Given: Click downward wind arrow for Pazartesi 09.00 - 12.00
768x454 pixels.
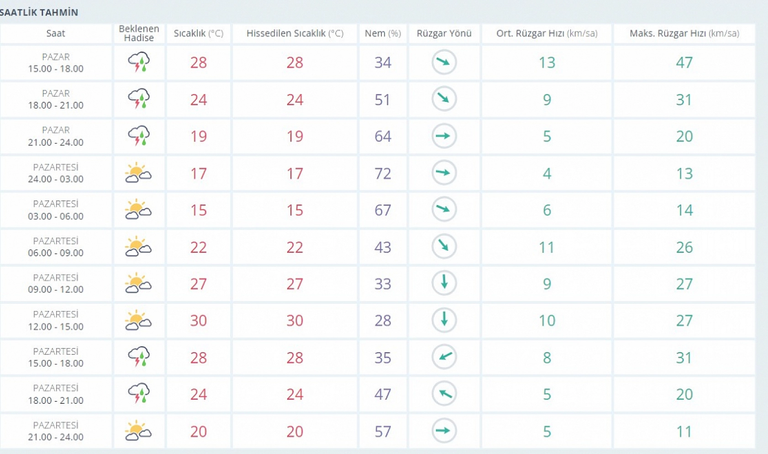Looking at the screenshot, I should pos(444,283).
